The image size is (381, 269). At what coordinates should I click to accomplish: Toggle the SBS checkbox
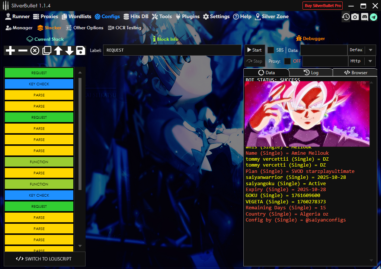click(x=271, y=50)
